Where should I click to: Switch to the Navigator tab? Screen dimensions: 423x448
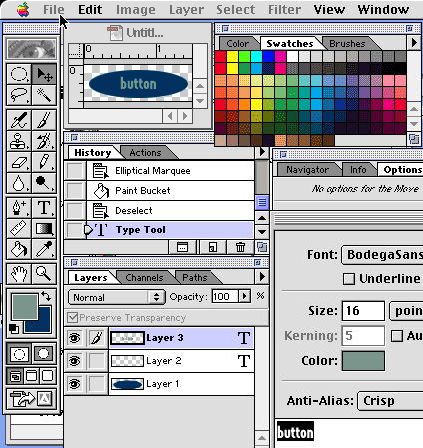[307, 170]
